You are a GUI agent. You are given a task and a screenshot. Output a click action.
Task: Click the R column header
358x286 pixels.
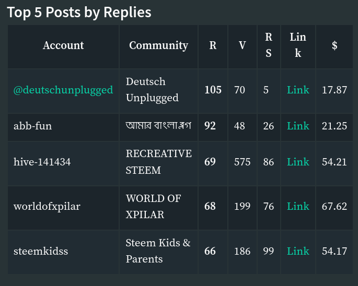(213, 45)
